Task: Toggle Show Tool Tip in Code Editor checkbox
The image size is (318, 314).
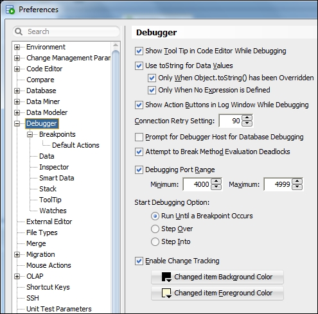Action: click(139, 51)
